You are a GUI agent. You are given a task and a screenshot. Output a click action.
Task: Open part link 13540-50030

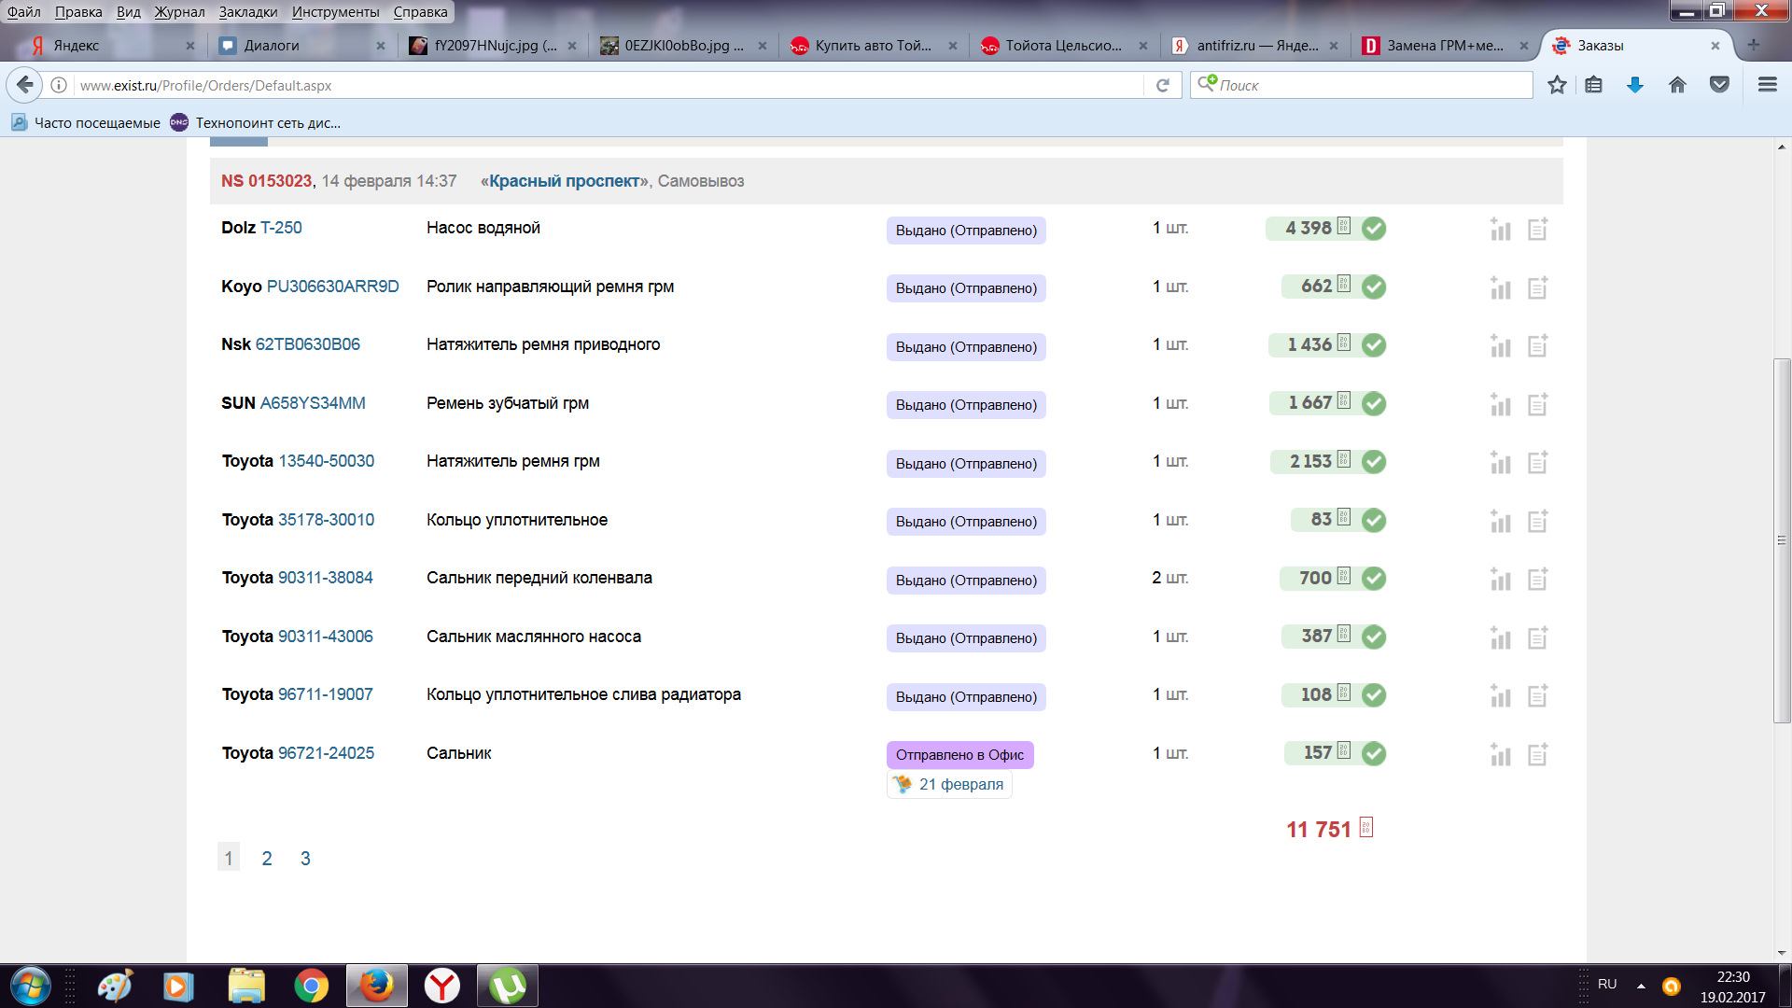point(326,461)
